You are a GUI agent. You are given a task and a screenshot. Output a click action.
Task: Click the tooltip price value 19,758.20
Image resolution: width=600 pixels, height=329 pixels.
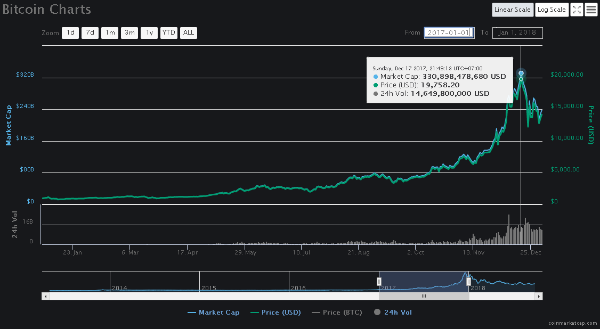[x=440, y=85]
